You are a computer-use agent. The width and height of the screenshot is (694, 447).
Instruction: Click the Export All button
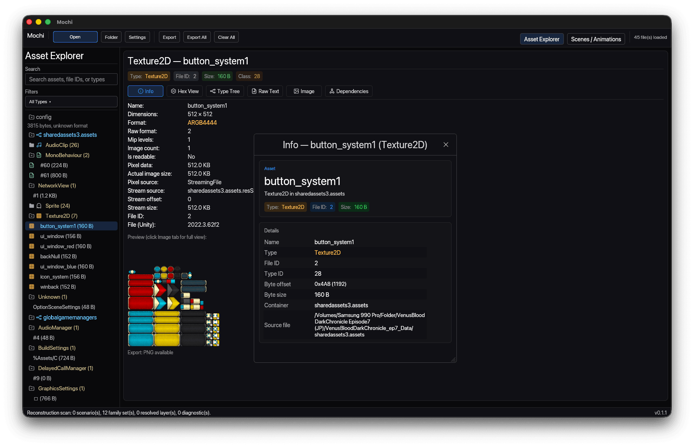click(197, 37)
